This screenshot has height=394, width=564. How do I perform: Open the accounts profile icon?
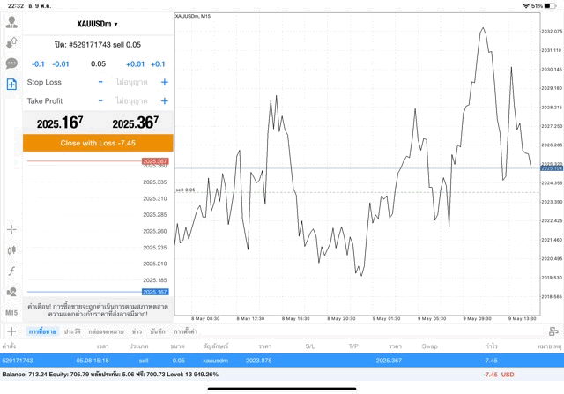[x=11, y=22]
